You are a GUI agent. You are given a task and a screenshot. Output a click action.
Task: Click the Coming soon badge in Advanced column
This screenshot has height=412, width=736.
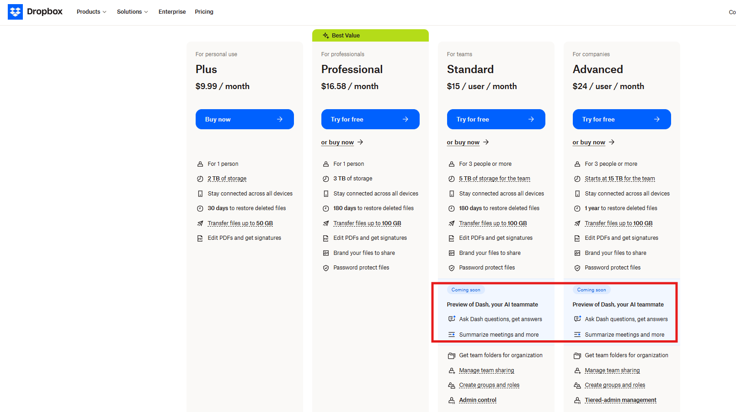pyautogui.click(x=592, y=290)
